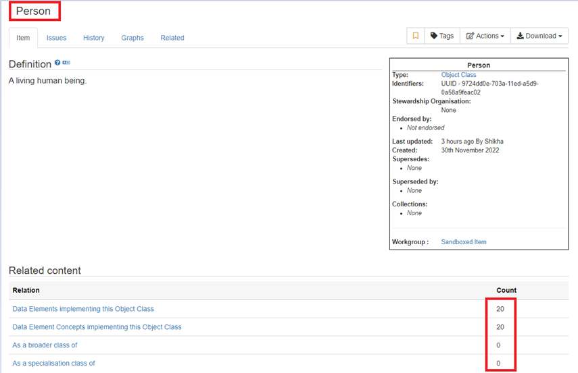Follow the Sandboxed Item workgroup link
The height and width of the screenshot is (373, 578).
coord(463,241)
